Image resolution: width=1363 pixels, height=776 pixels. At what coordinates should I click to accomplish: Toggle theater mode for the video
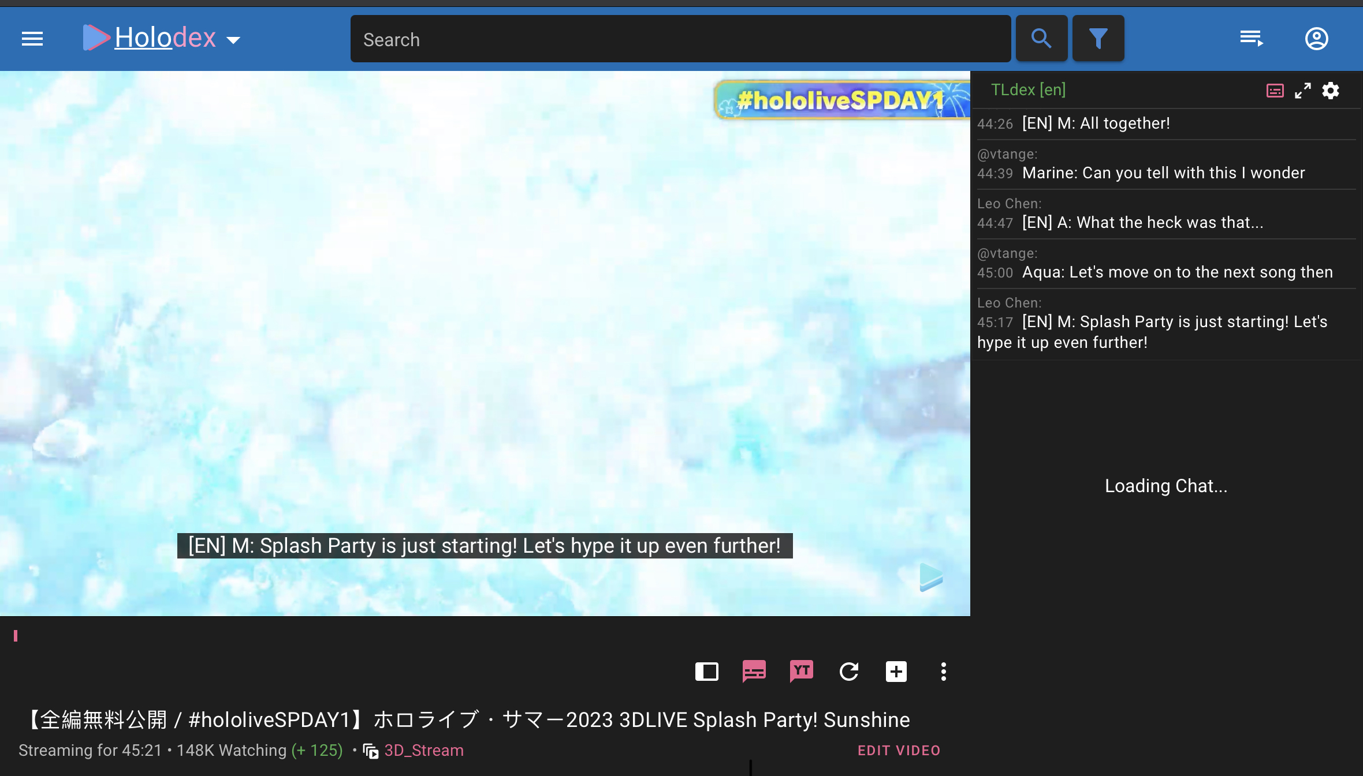[706, 672]
